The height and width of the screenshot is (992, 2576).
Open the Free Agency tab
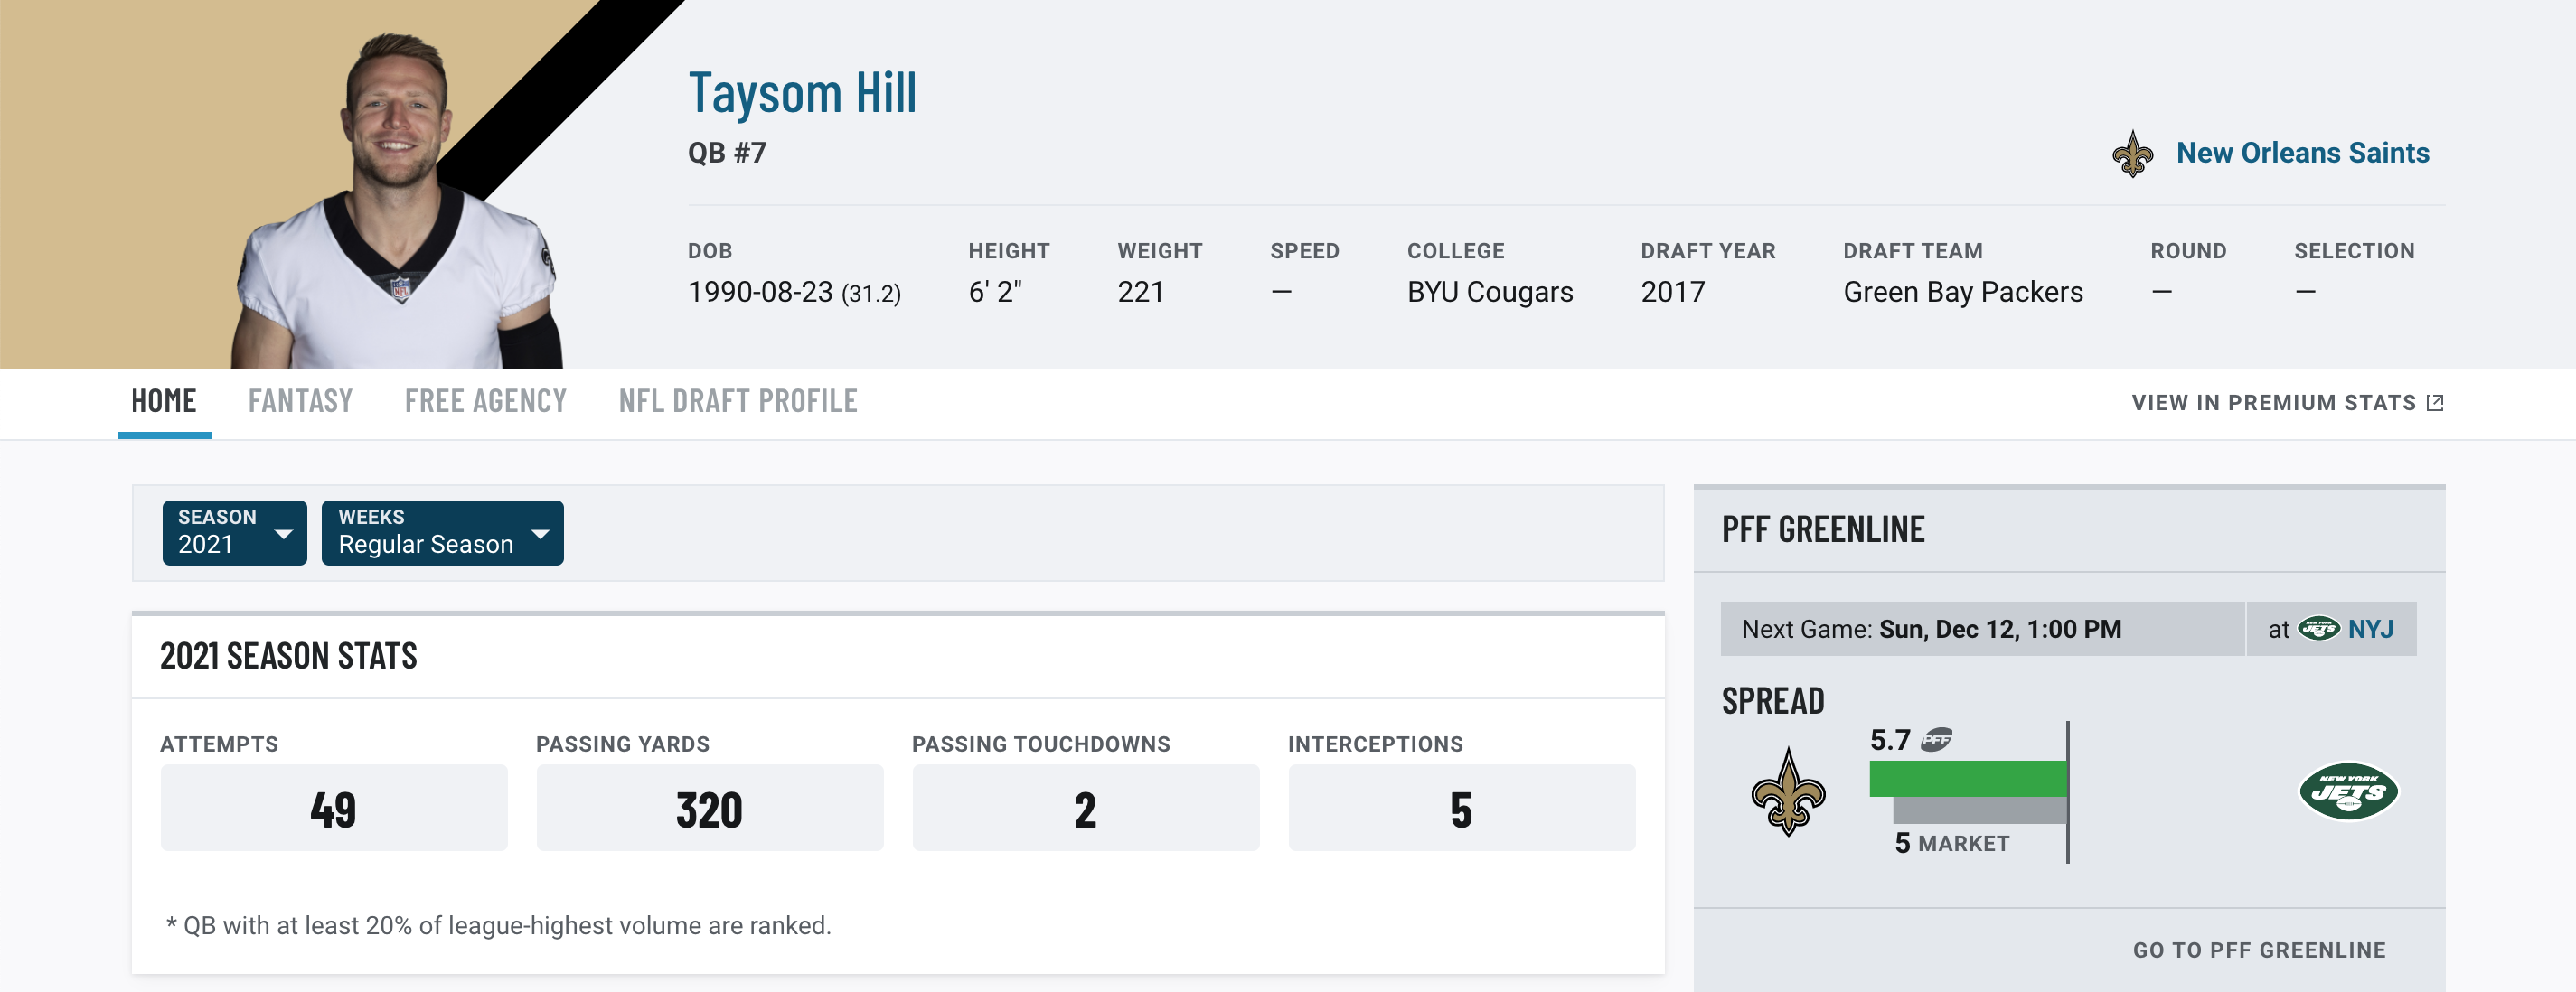pos(485,401)
